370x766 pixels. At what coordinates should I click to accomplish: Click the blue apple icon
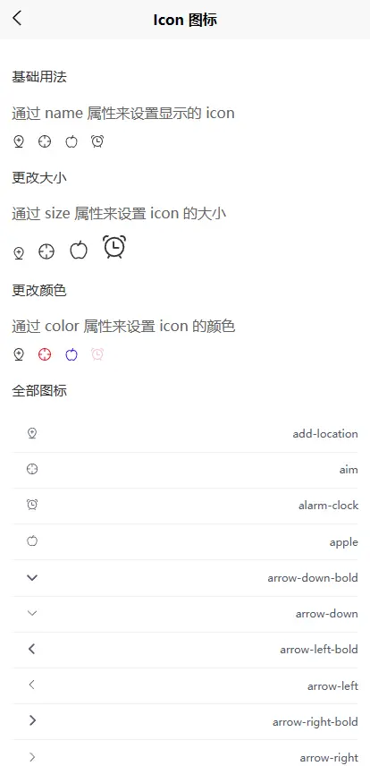pyautogui.click(x=71, y=354)
